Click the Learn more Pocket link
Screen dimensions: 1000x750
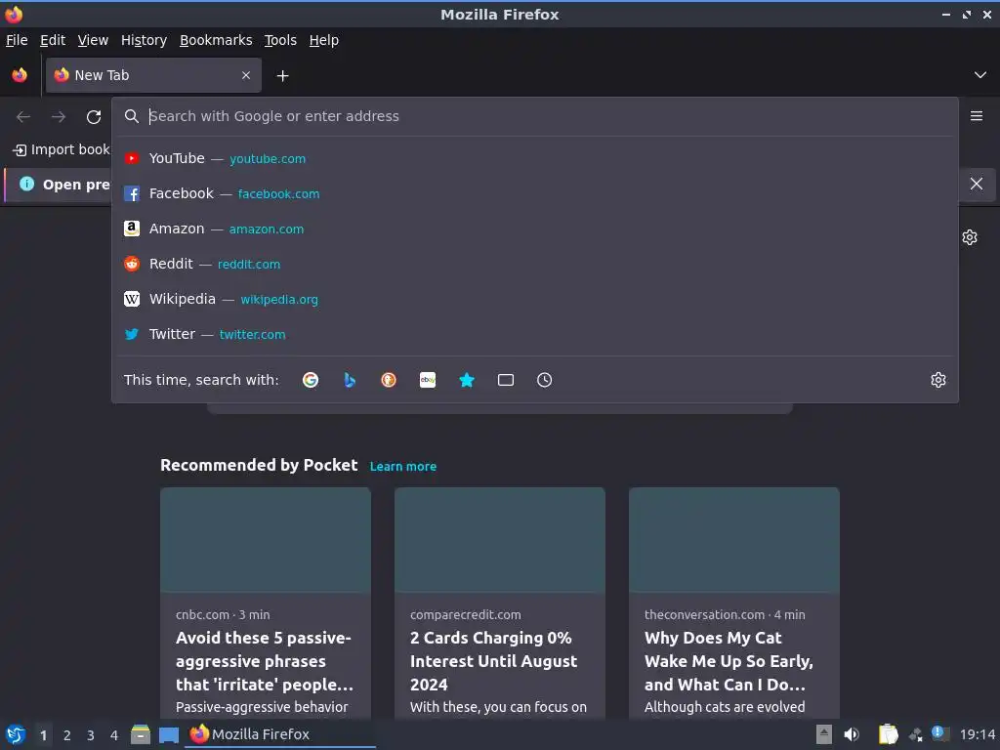pyautogui.click(x=403, y=466)
